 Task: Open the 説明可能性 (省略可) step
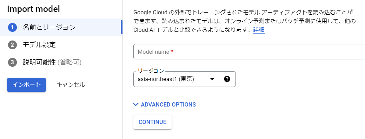[61, 62]
